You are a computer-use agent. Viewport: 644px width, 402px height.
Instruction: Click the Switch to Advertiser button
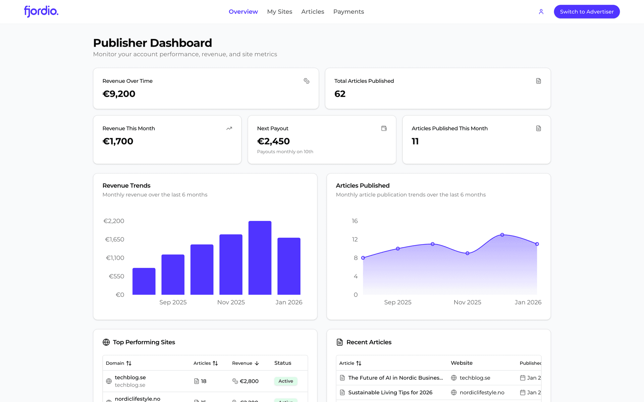pos(587,11)
